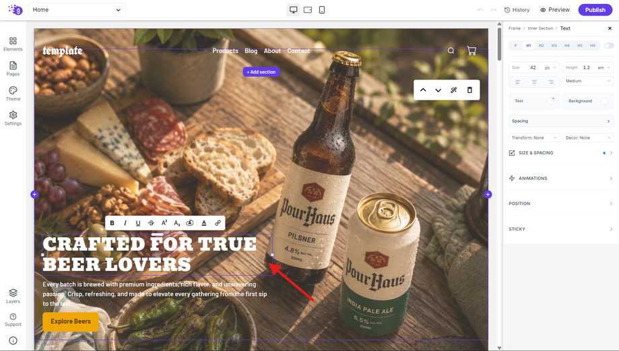Image resolution: width=619 pixels, height=351 pixels.
Task: Click the cart icon in site header
Action: click(x=471, y=51)
